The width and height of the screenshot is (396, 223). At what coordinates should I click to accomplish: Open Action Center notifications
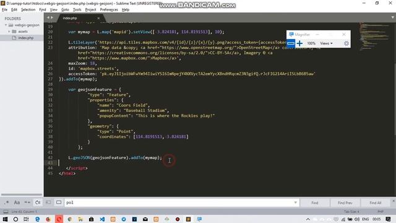coord(388,219)
